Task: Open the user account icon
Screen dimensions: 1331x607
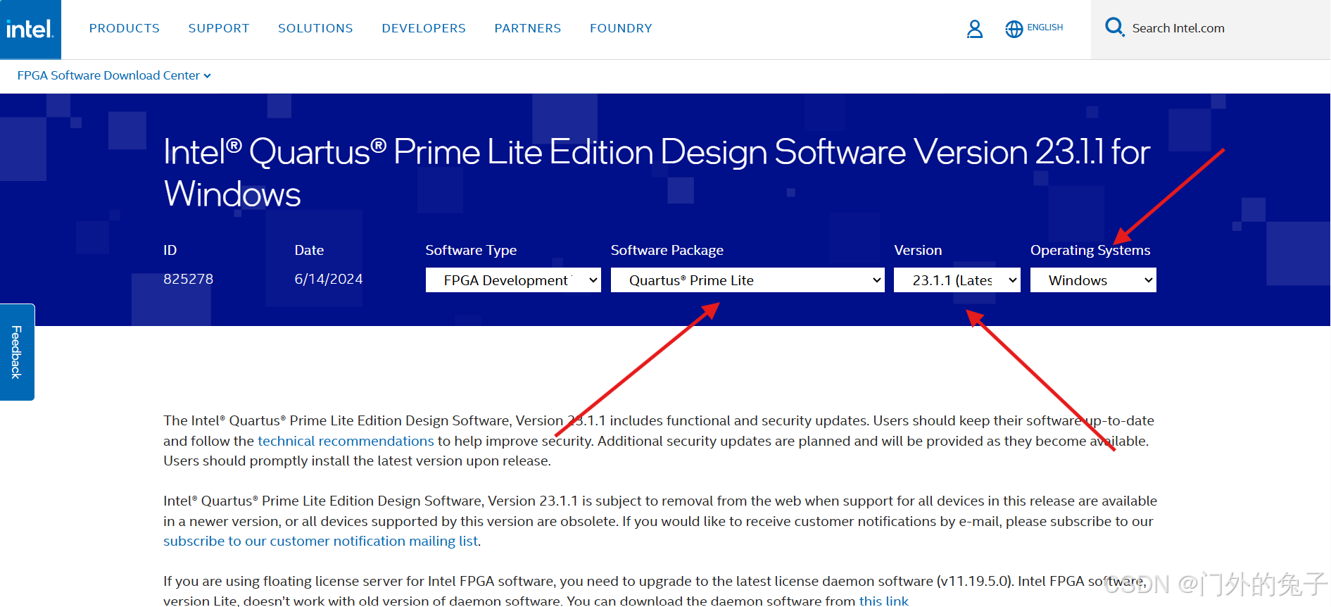Action: point(975,29)
